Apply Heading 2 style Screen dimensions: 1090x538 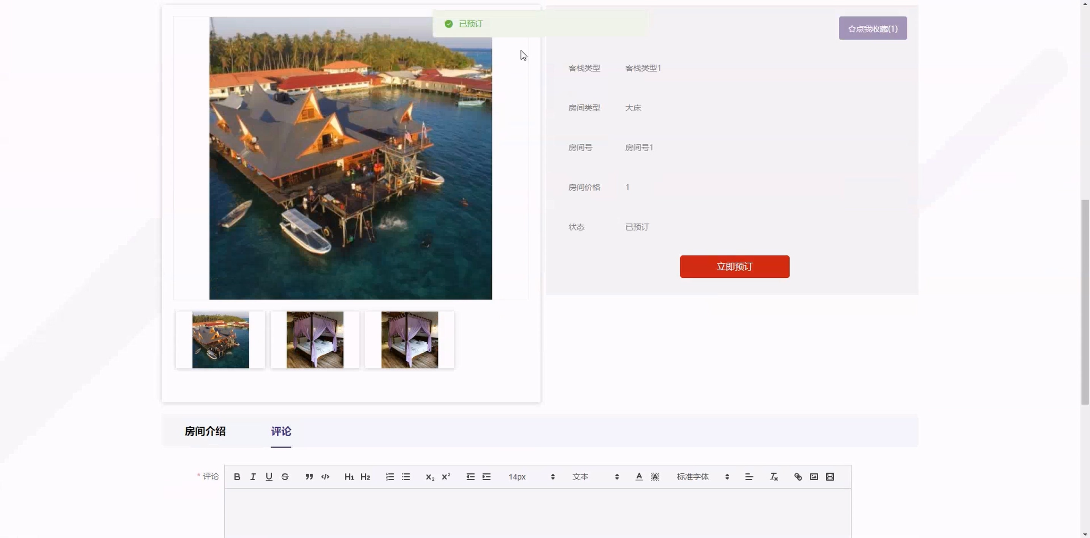pos(365,477)
